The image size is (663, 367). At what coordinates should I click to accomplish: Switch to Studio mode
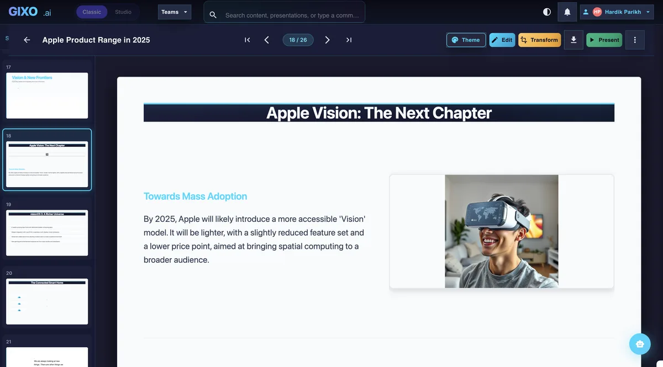(x=123, y=12)
